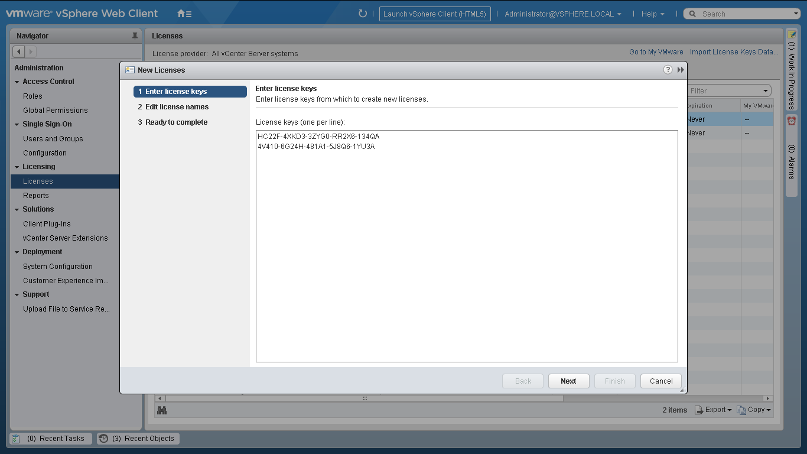The image size is (807, 454).
Task: Click Launch vSphere Client (HTML5) button
Action: point(434,14)
